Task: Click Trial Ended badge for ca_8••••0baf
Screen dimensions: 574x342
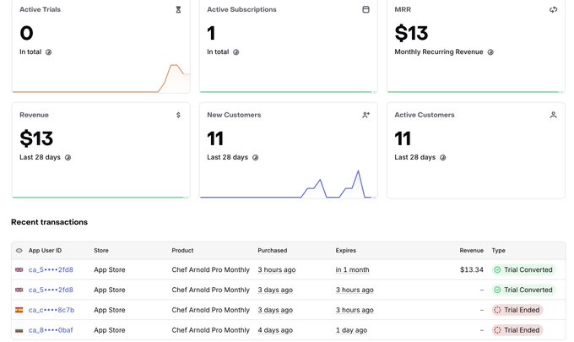Action: [517, 330]
